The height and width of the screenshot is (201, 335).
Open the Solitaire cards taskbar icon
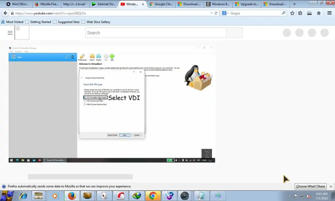[x=104, y=196]
